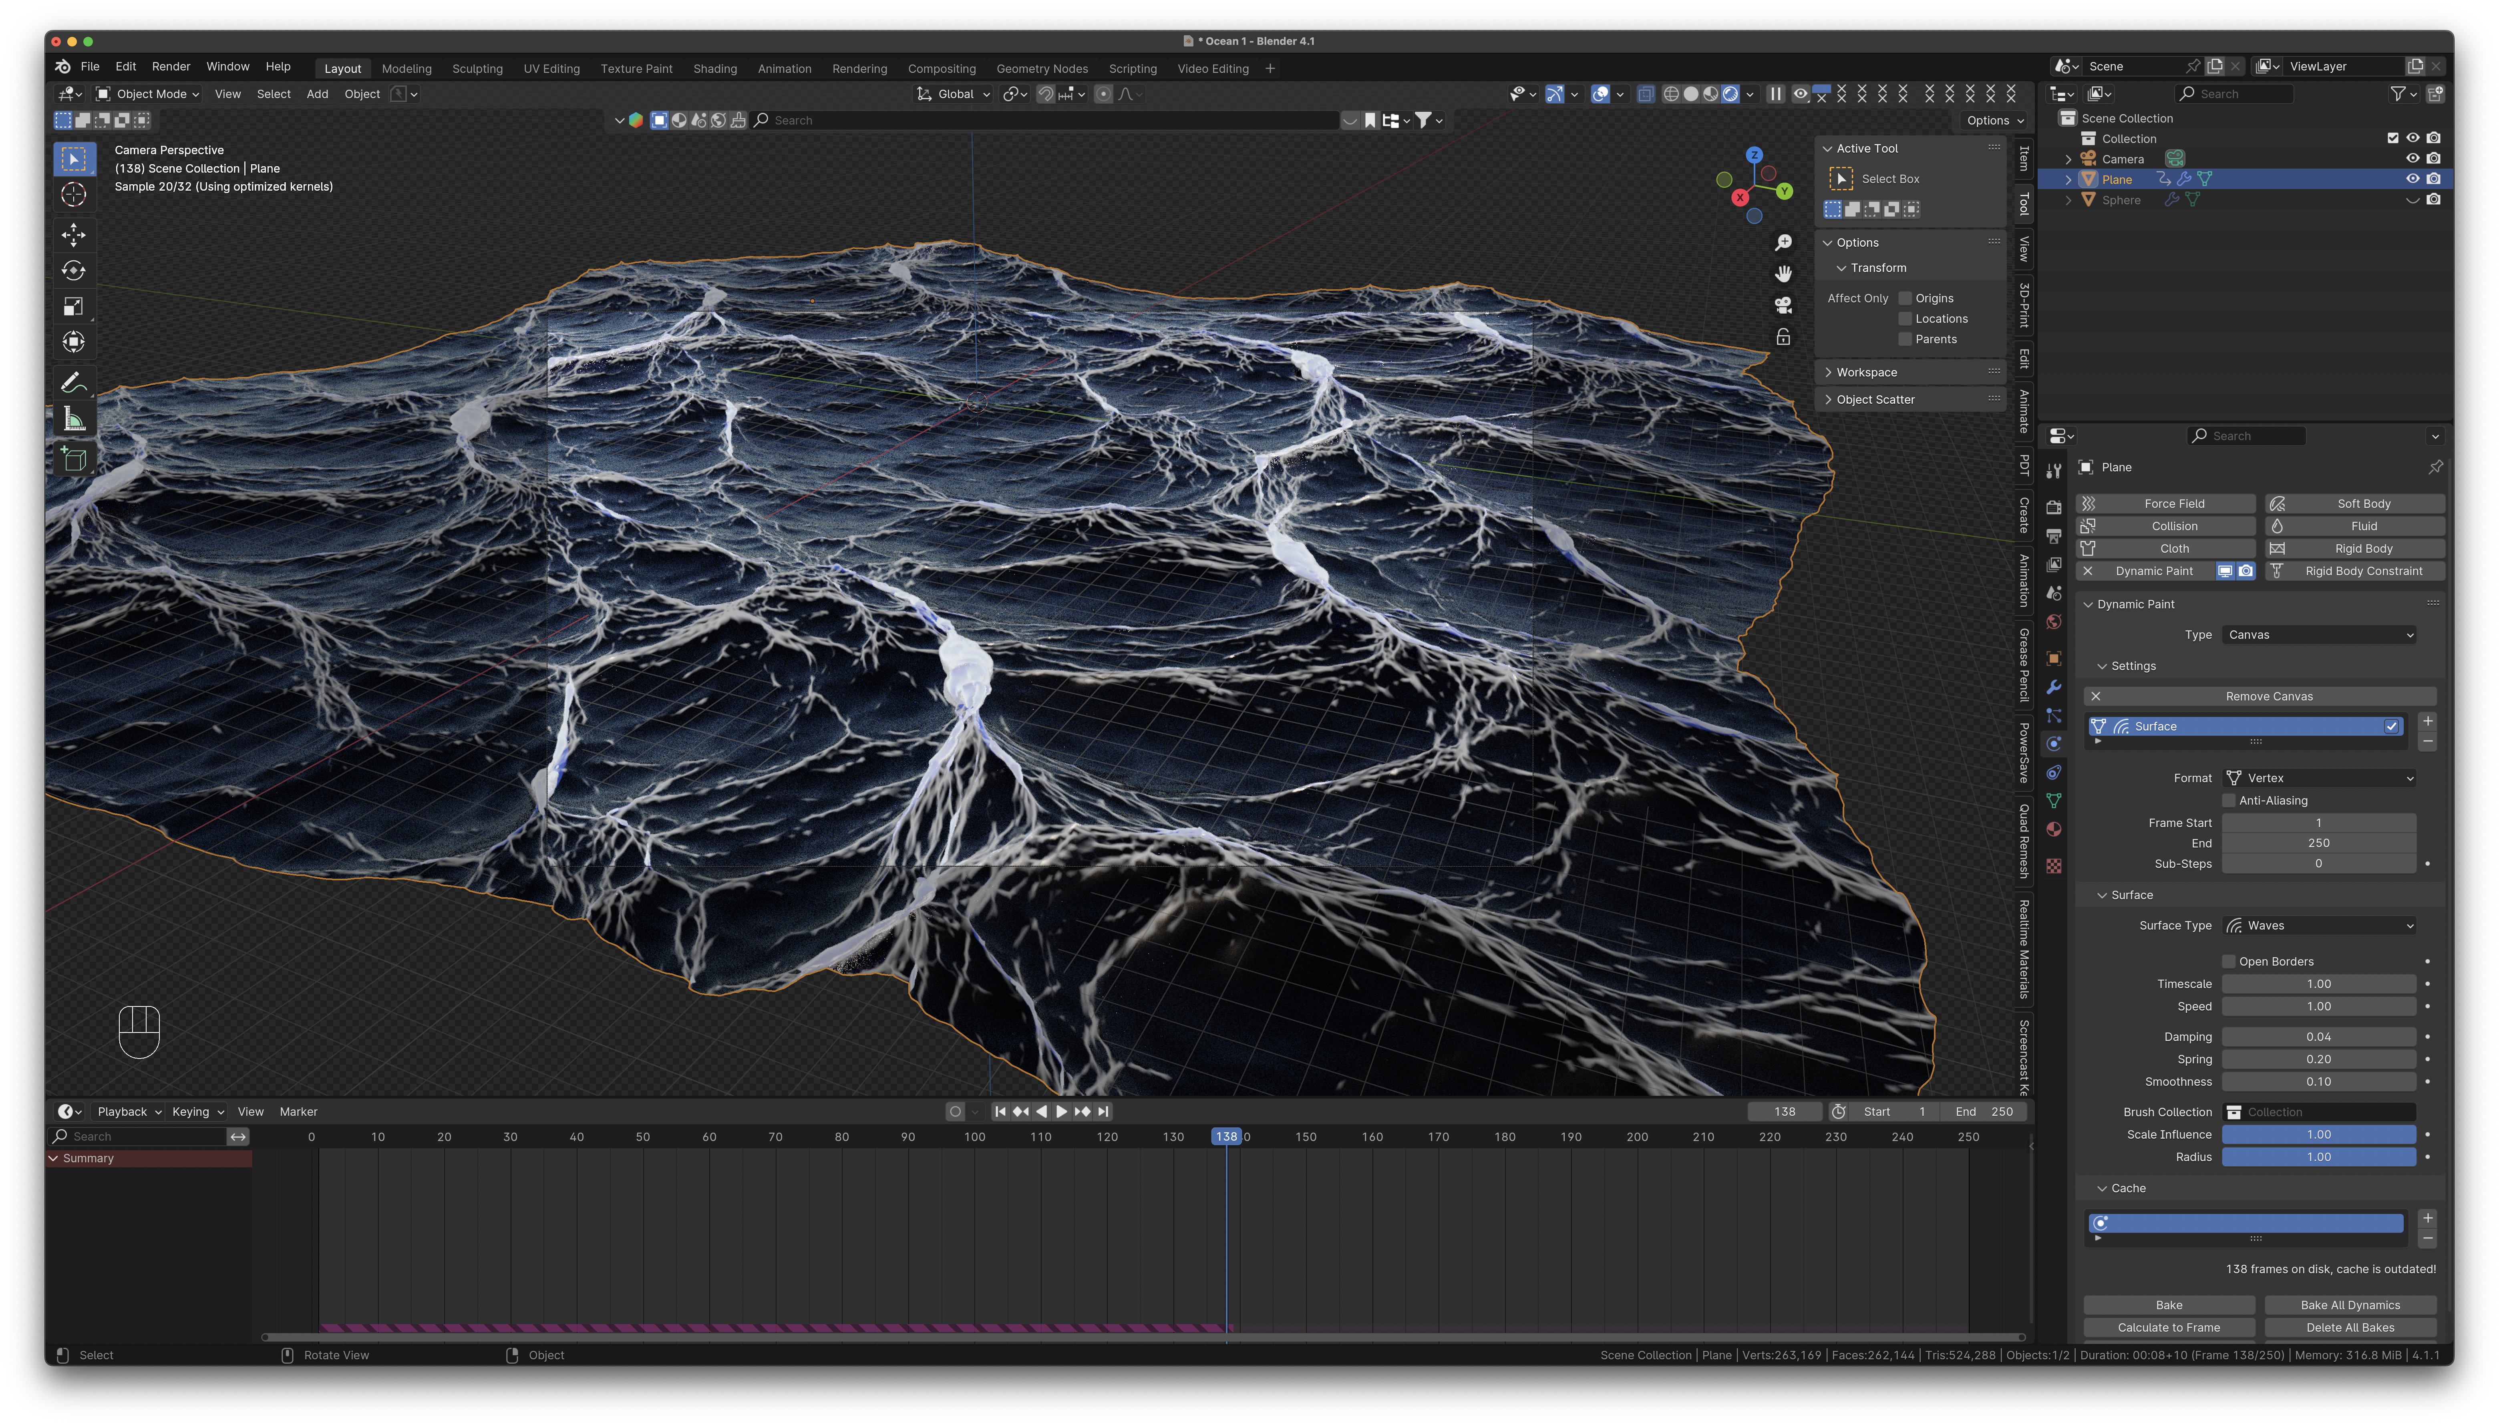Hide the Plane object in viewport
The height and width of the screenshot is (1425, 2499).
point(2412,179)
